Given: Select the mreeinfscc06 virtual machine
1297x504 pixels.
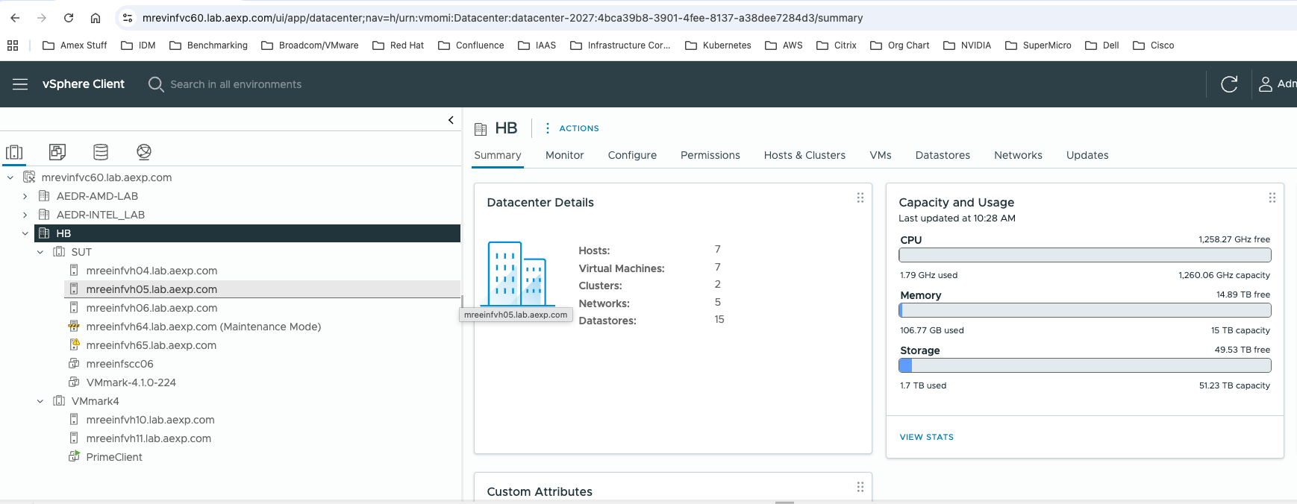Looking at the screenshot, I should 119,364.
